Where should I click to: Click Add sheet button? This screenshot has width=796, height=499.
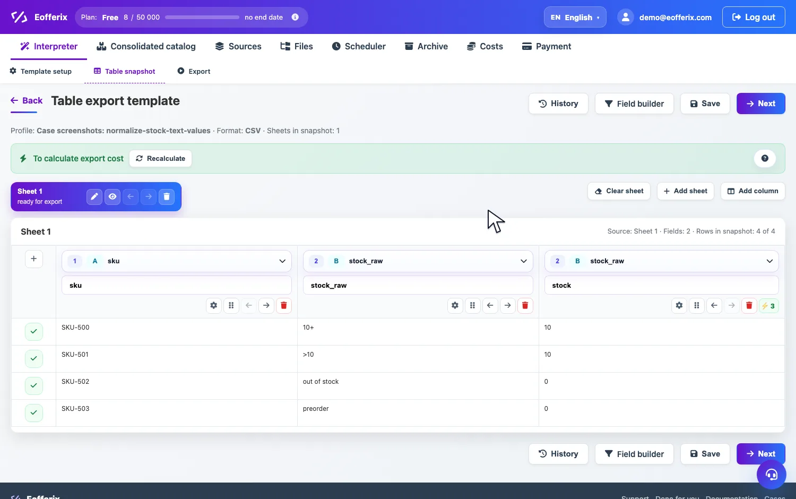(686, 191)
